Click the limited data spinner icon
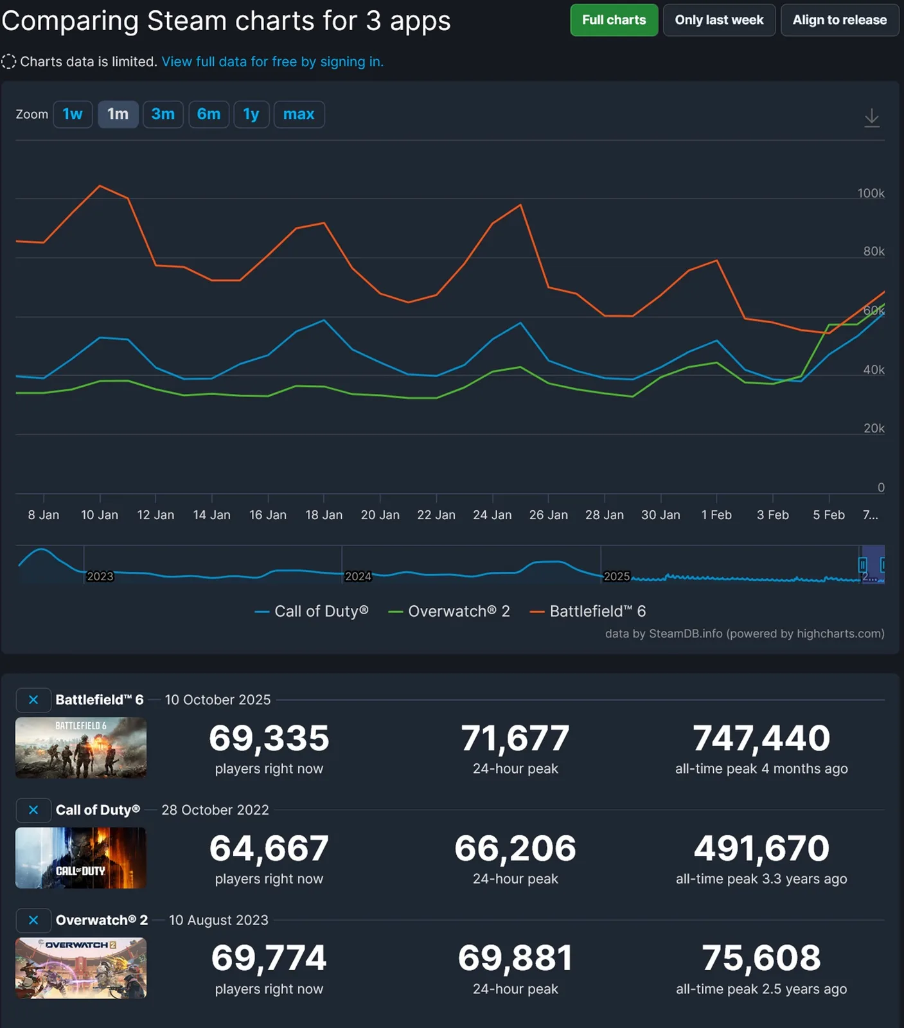The width and height of the screenshot is (904, 1028). [x=9, y=62]
